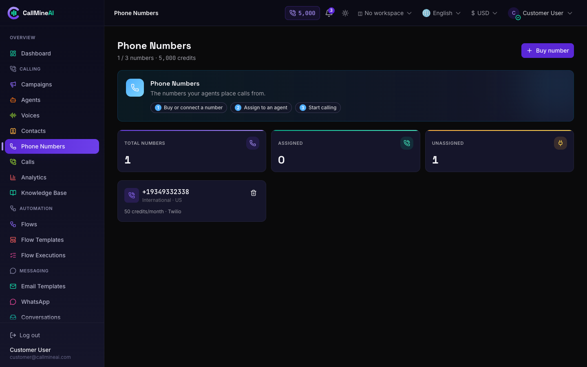This screenshot has height=367, width=587.
Task: Click the Log out arrow icon
Action: 13,335
